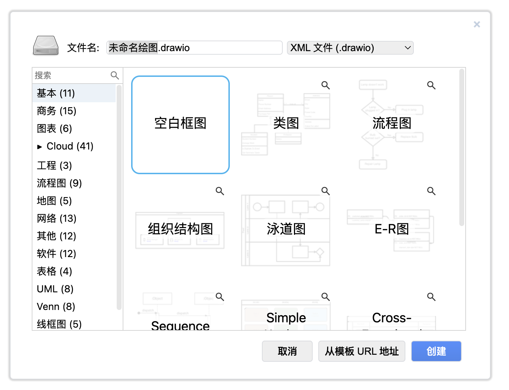This screenshot has width=509, height=390.
Task: Switch to the 线框图 (5) category
Action: (x=59, y=324)
